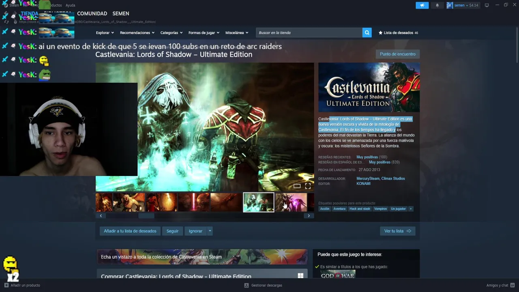This screenshot has height=292, width=519.
Task: Click Ver tu lista button
Action: coord(397,231)
